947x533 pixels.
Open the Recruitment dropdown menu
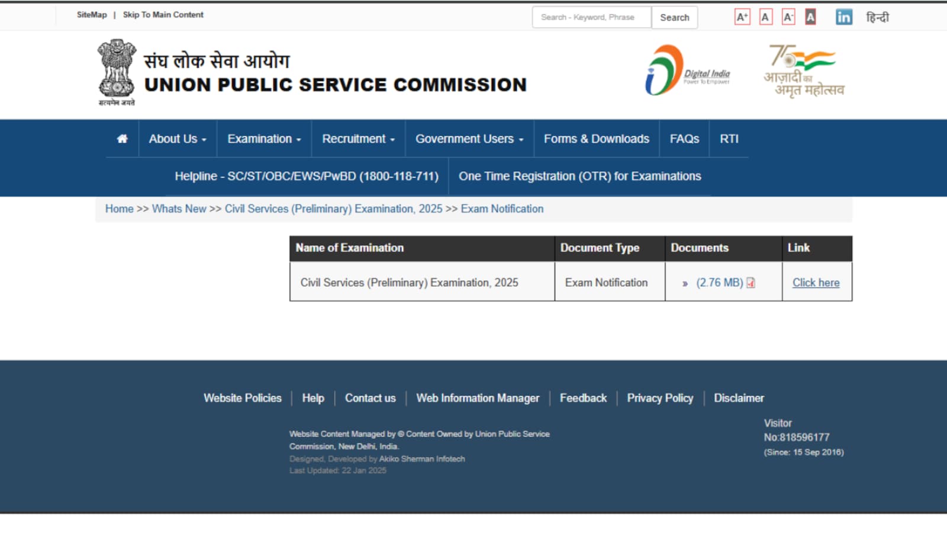click(x=358, y=139)
